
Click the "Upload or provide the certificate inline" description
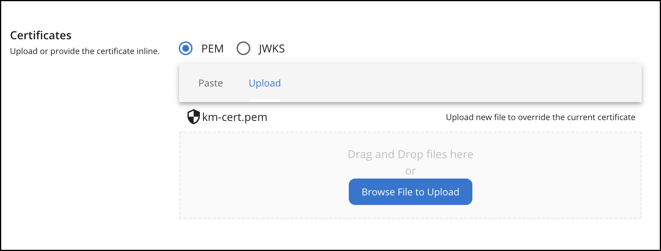point(85,51)
